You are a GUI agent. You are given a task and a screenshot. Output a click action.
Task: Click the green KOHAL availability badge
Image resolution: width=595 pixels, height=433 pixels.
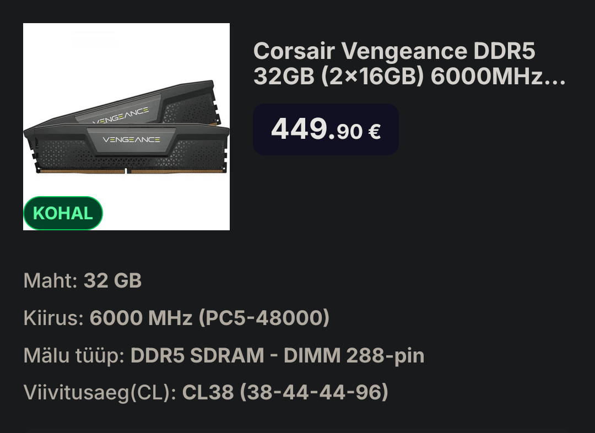63,213
